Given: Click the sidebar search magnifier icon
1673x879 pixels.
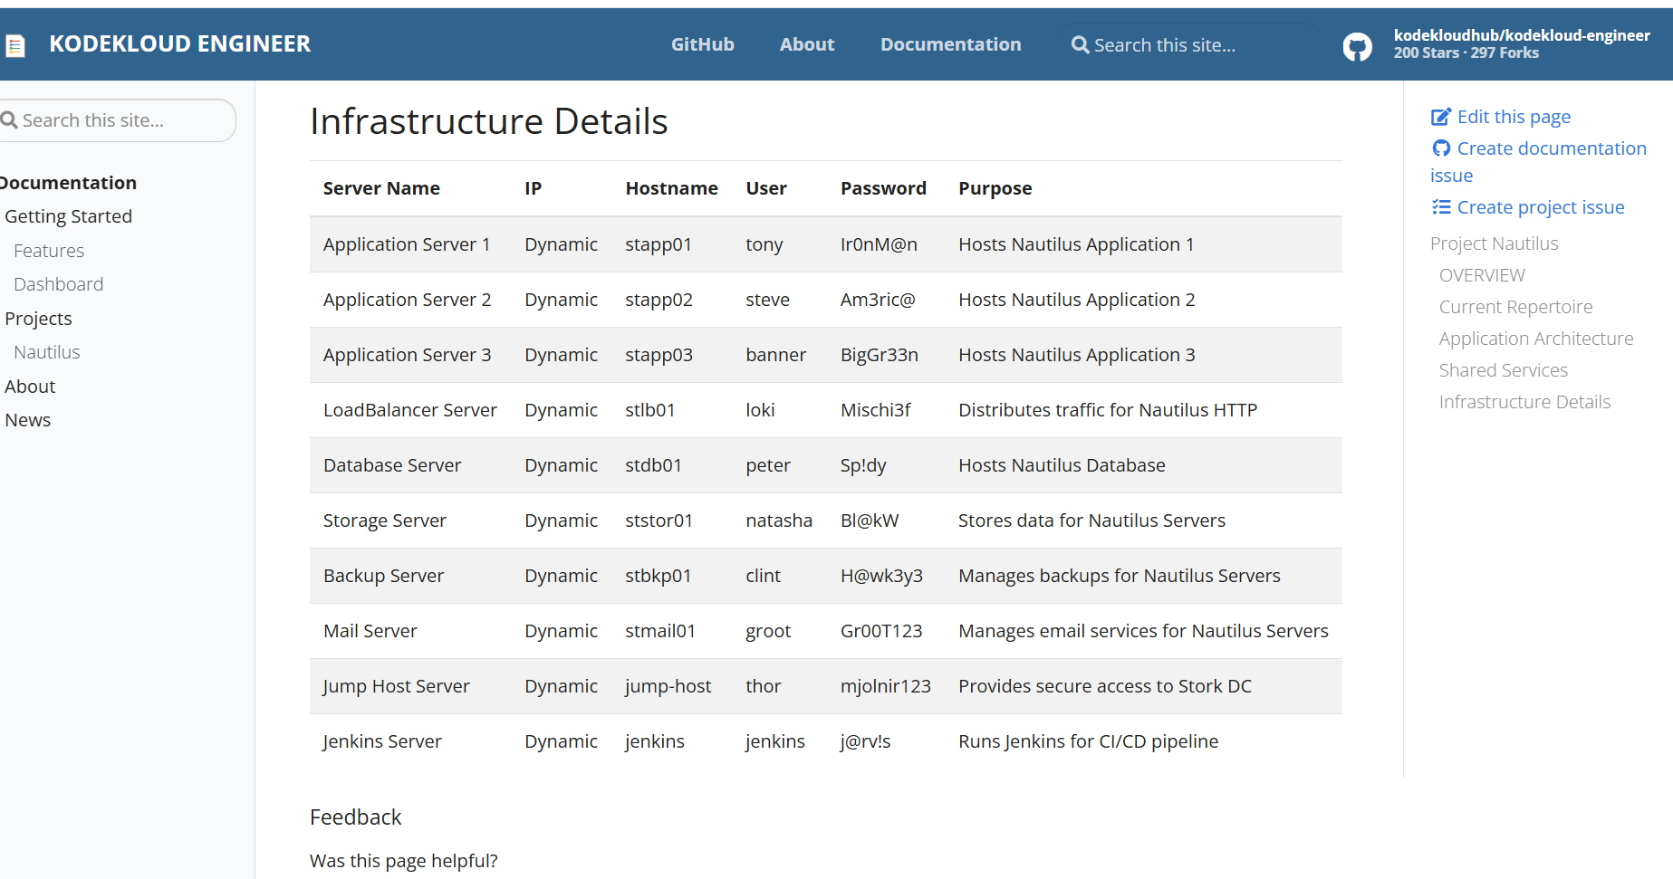Looking at the screenshot, I should 9,120.
